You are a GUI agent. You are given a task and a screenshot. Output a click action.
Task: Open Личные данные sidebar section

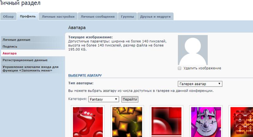coord(33,40)
